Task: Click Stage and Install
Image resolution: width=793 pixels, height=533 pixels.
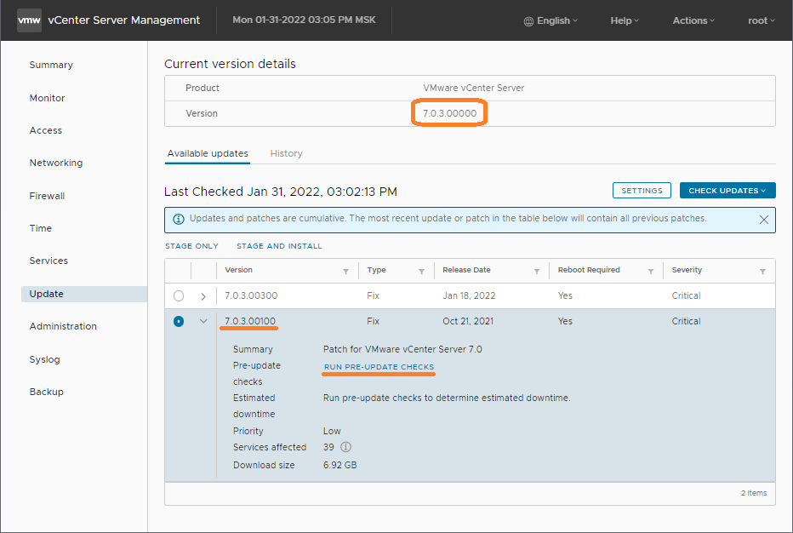Action: point(279,246)
